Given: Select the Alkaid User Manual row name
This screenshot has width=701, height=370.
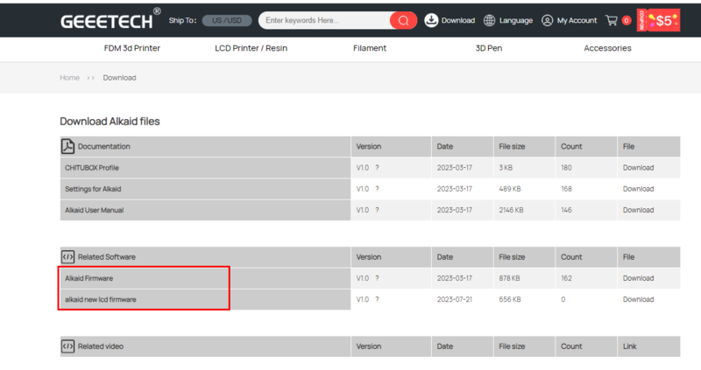Looking at the screenshot, I should pyautogui.click(x=95, y=210).
